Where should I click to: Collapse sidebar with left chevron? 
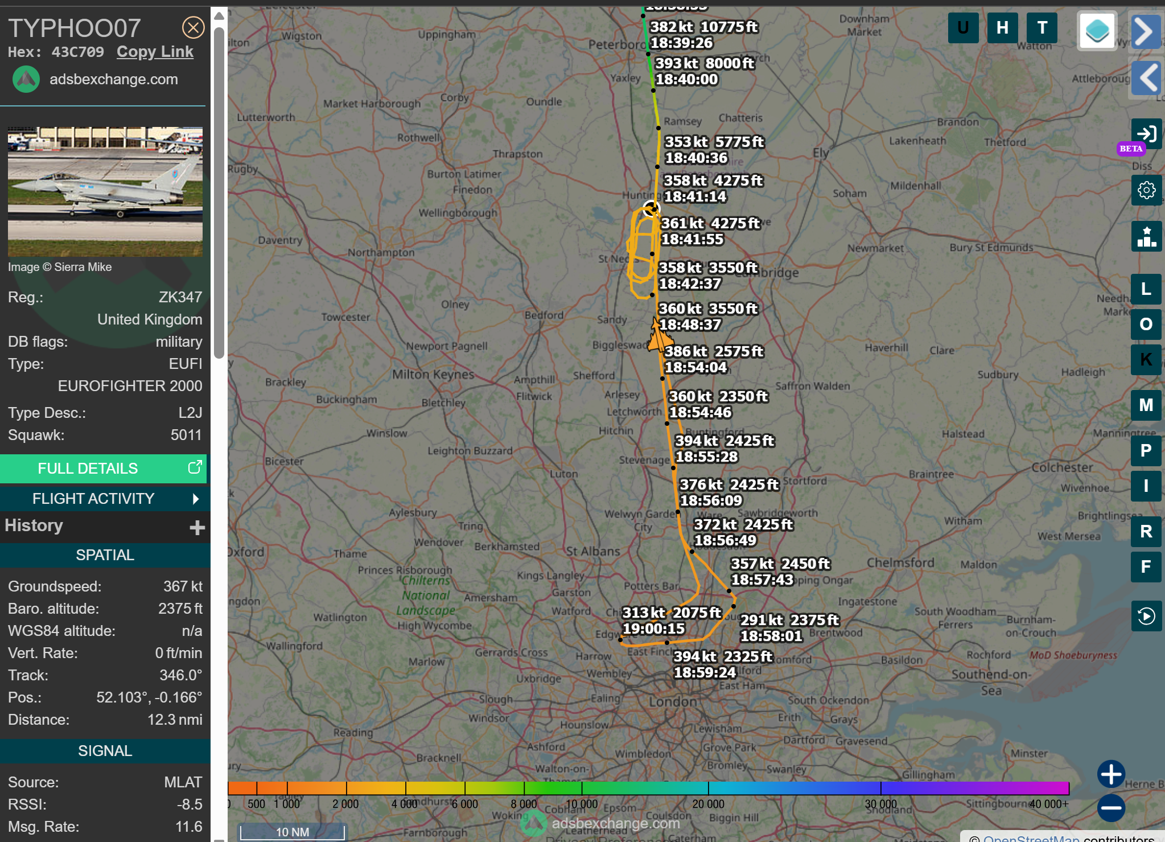(1145, 77)
